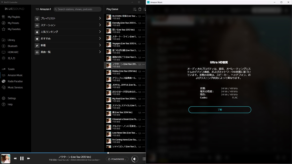Click the now playing album art

[6, 159]
